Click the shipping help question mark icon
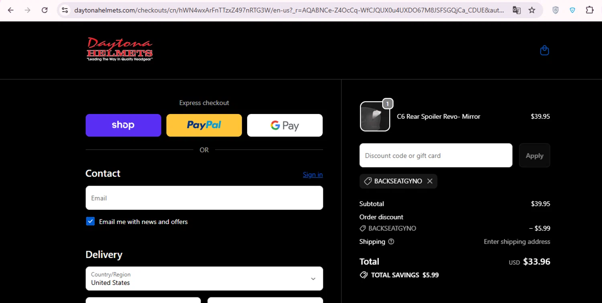 391,242
